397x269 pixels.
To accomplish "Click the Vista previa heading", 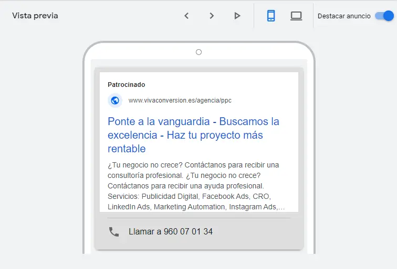I will pyautogui.click(x=35, y=16).
